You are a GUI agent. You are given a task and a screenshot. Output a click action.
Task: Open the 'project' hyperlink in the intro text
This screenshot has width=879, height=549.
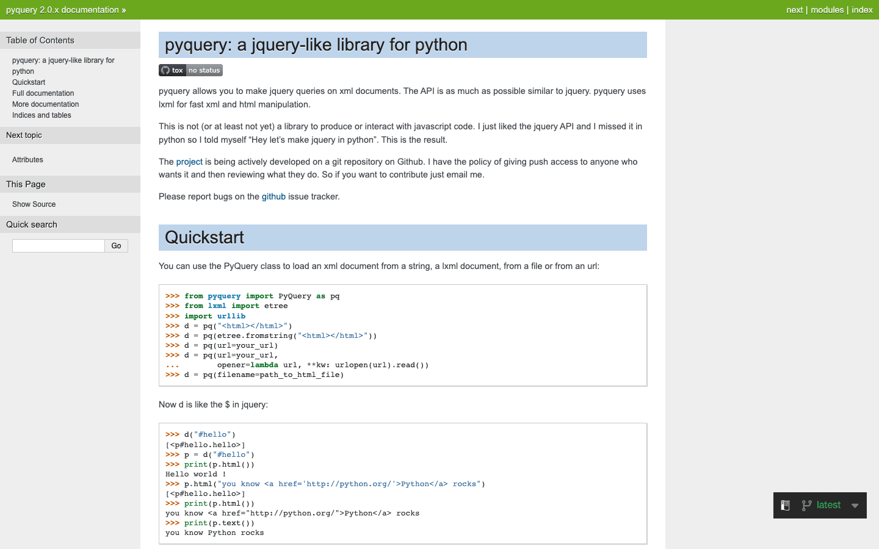pyautogui.click(x=189, y=162)
